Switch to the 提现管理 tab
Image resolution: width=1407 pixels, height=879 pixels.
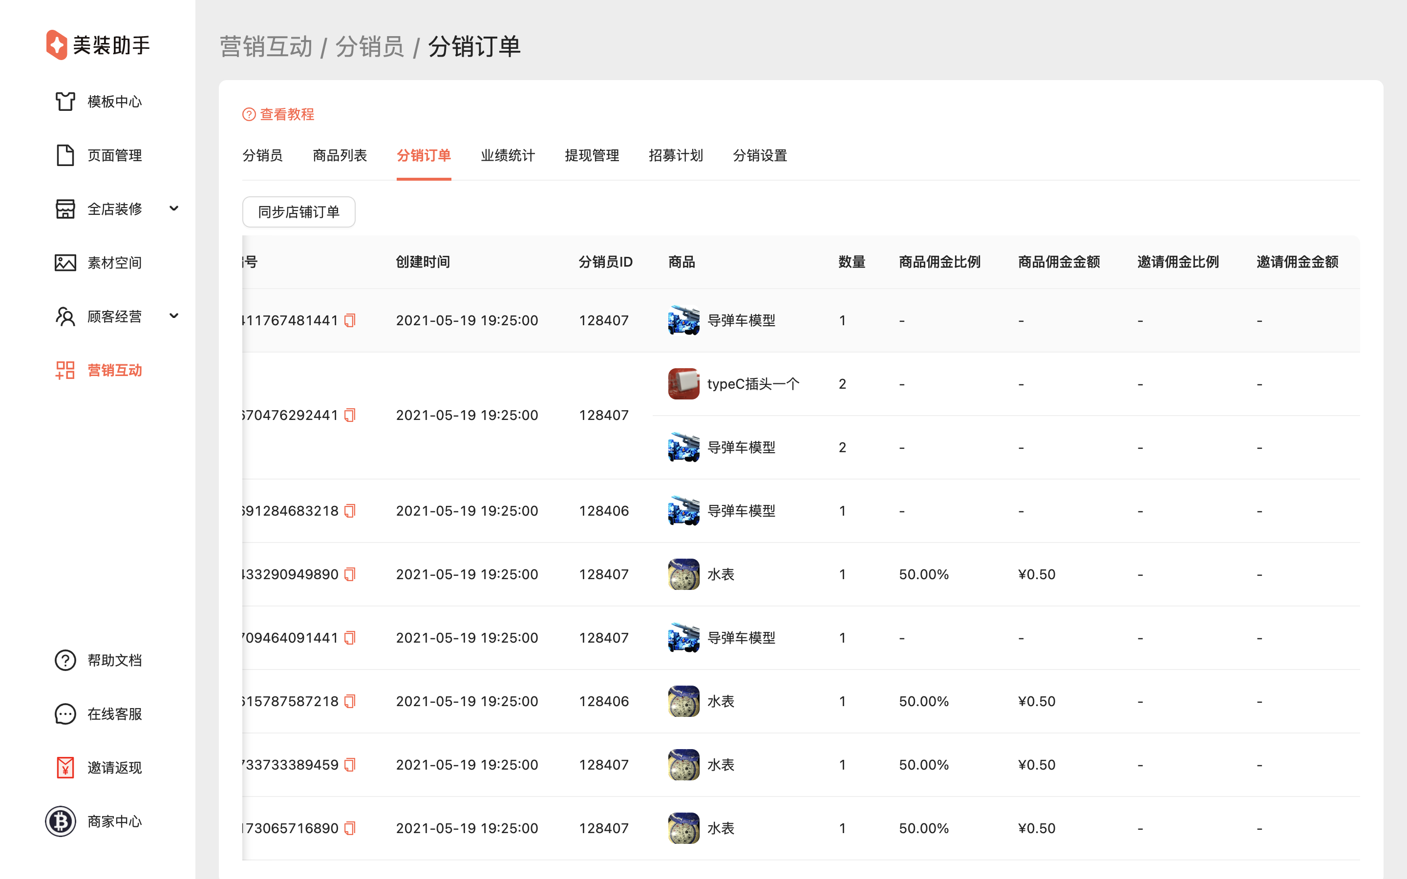pos(591,155)
